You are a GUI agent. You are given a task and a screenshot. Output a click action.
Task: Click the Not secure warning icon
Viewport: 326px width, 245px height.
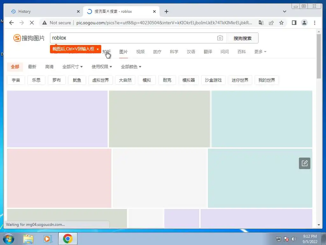[45, 23]
